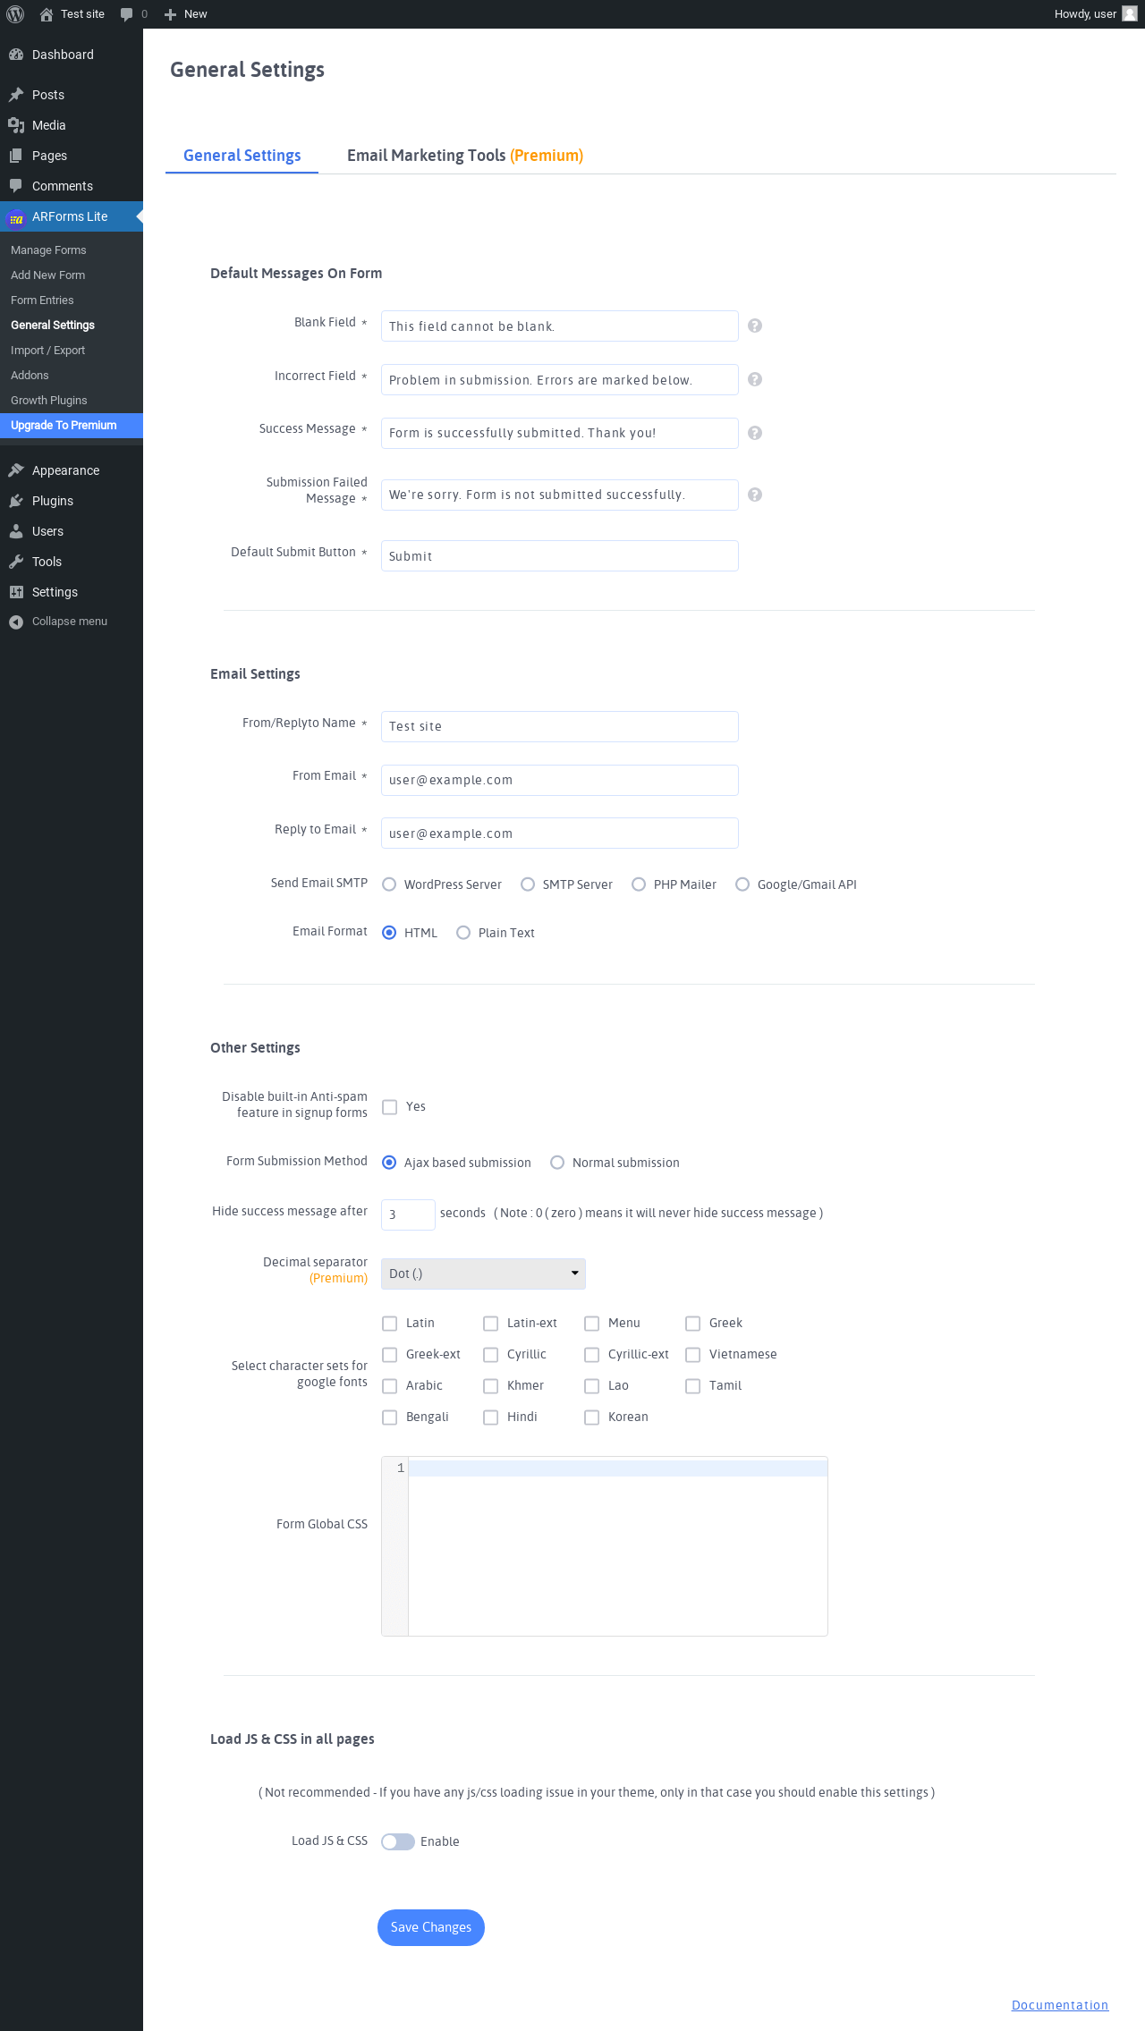The width and height of the screenshot is (1145, 2031).
Task: Switch to General Settings tab
Action: coord(242,156)
